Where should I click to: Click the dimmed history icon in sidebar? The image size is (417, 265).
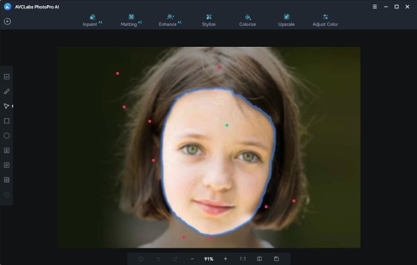click(x=6, y=194)
